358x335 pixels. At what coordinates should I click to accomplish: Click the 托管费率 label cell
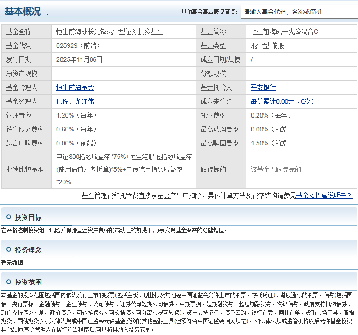coord(221,115)
